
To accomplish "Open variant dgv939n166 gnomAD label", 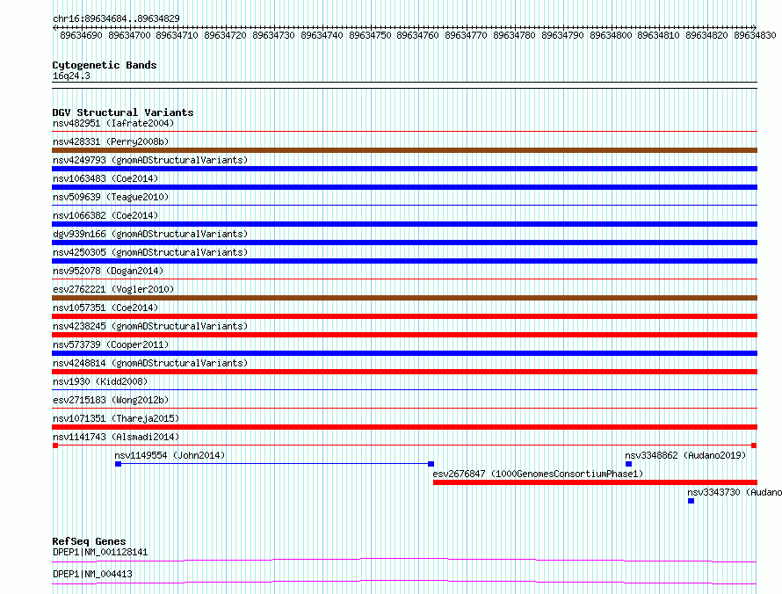I will 150,234.
